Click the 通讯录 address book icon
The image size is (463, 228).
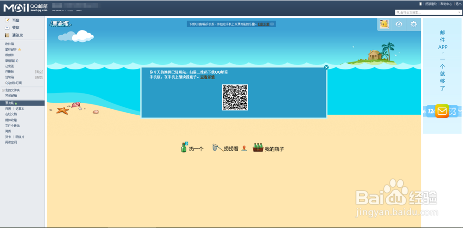point(7,35)
